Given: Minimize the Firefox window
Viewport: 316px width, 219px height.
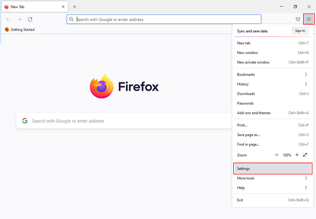Looking at the screenshot, I should [282, 7].
